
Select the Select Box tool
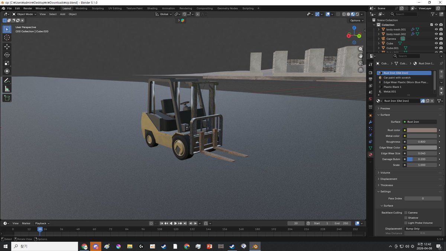click(7, 29)
